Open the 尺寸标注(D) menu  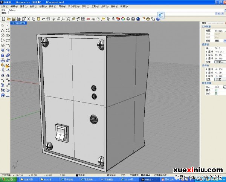[x=74, y=6]
